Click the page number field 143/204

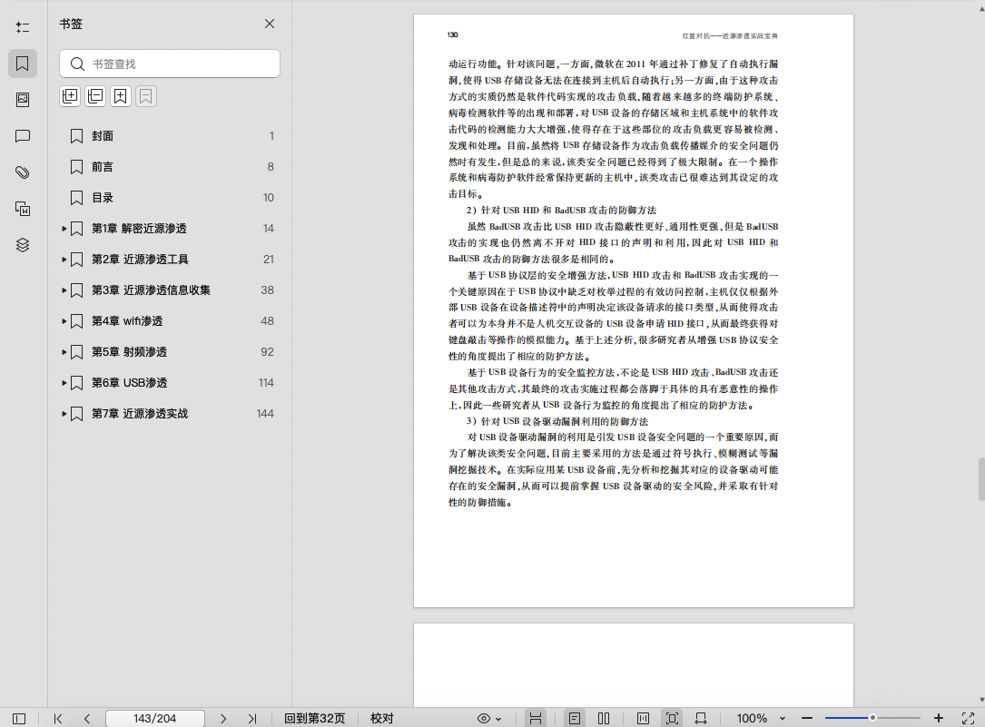[x=155, y=718]
